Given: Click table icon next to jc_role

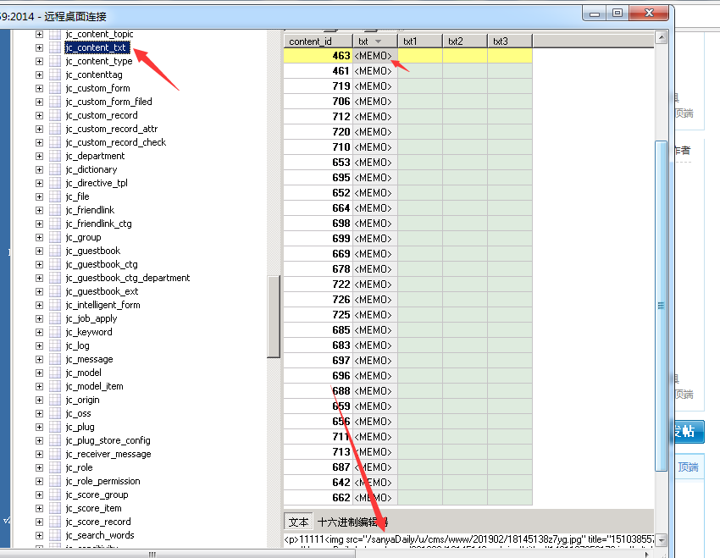Looking at the screenshot, I should coord(55,467).
